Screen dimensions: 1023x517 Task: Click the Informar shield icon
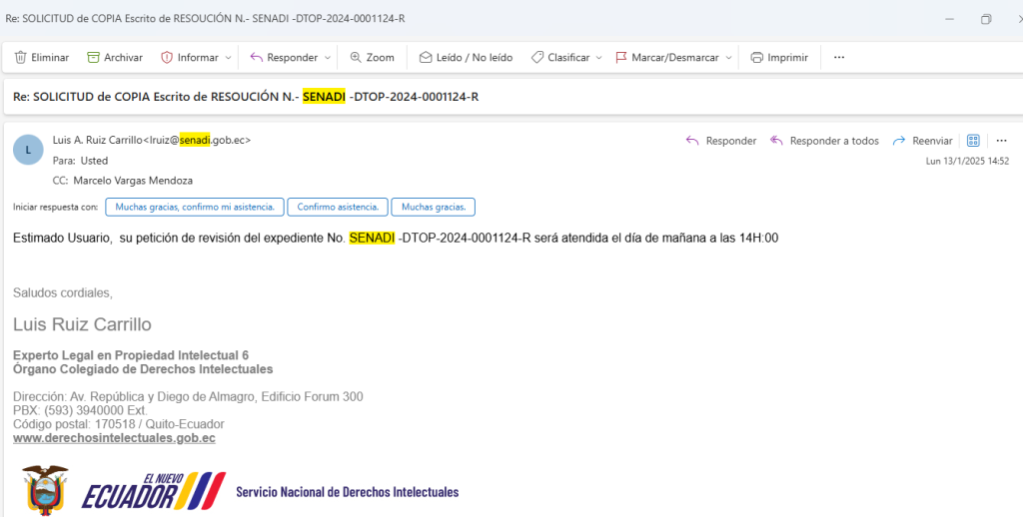point(167,58)
